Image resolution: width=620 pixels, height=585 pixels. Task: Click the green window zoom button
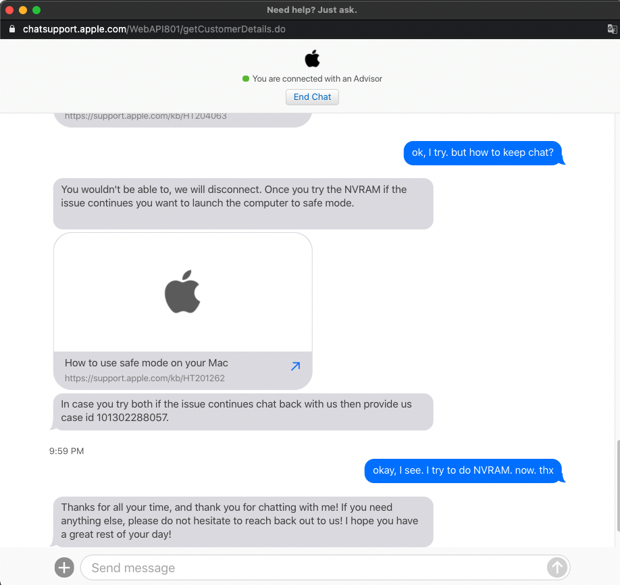click(36, 10)
